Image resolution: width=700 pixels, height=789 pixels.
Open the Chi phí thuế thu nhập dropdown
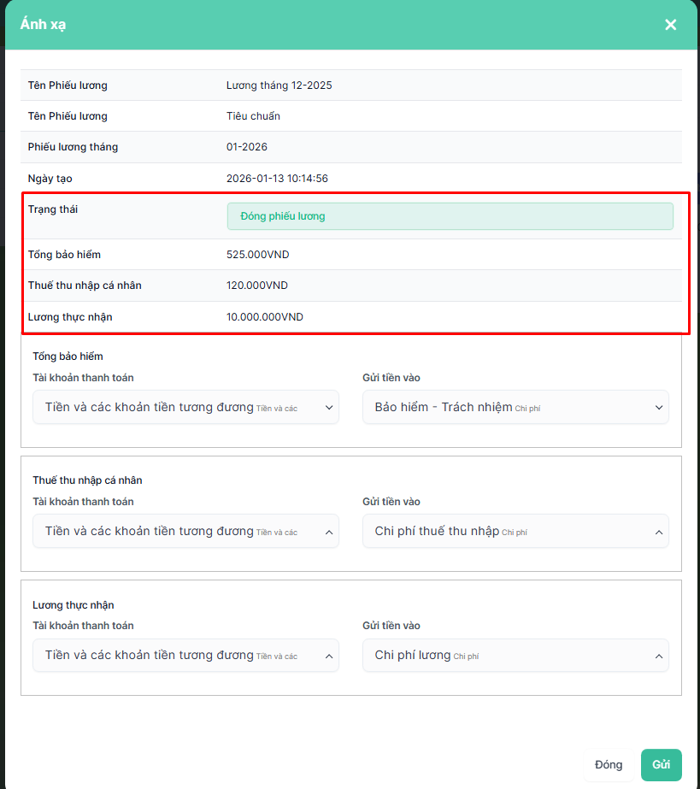(x=504, y=532)
